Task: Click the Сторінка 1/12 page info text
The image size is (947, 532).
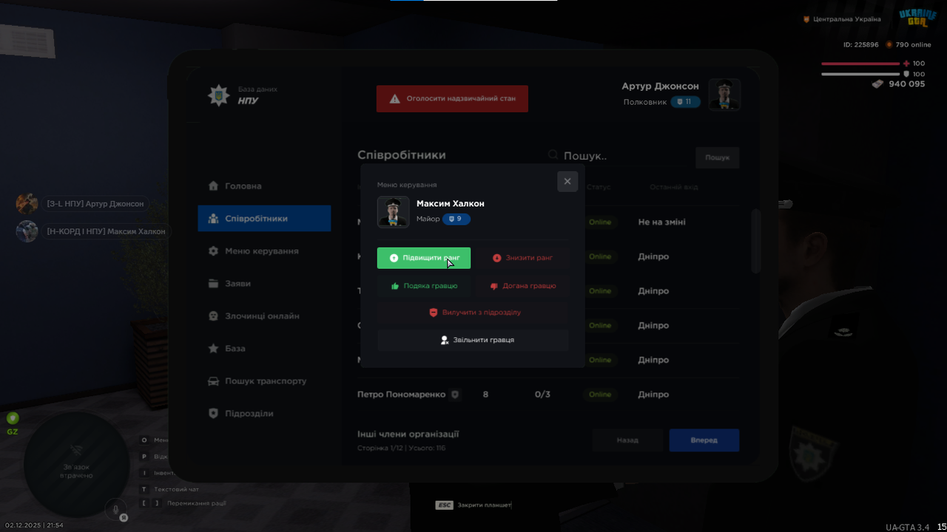Action: pos(401,449)
